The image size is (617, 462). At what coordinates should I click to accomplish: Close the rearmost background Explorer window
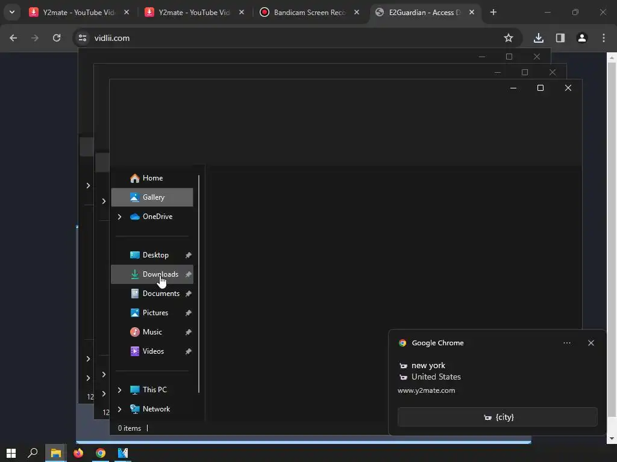537,57
